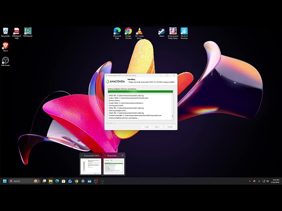Open Google Chrome from the taskbar

tap(76, 181)
